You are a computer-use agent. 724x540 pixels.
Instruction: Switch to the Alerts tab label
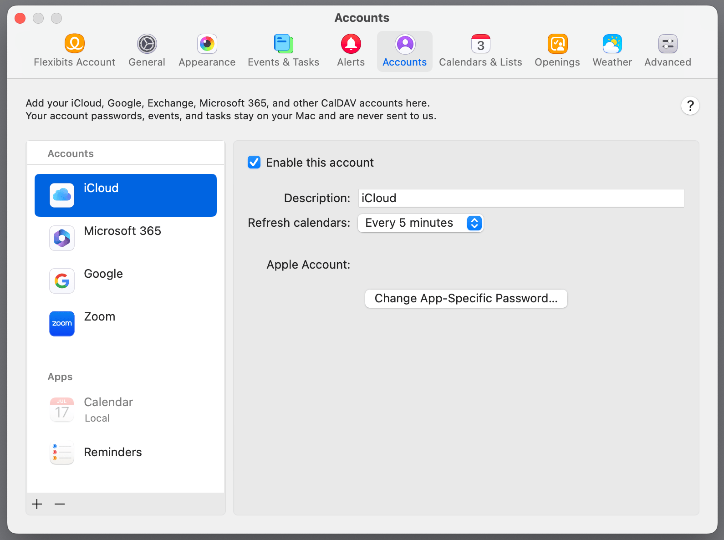pyautogui.click(x=351, y=62)
